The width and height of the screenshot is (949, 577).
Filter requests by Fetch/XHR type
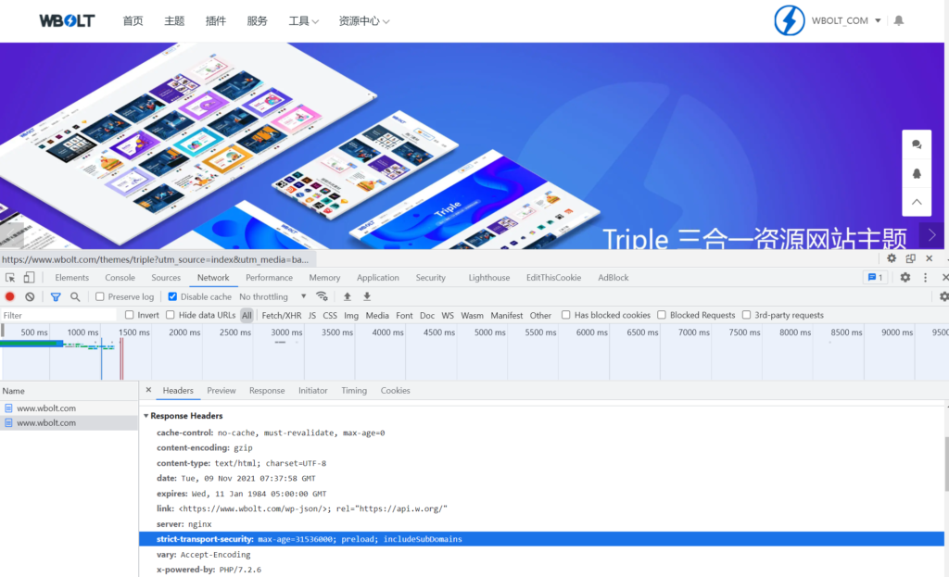point(281,316)
